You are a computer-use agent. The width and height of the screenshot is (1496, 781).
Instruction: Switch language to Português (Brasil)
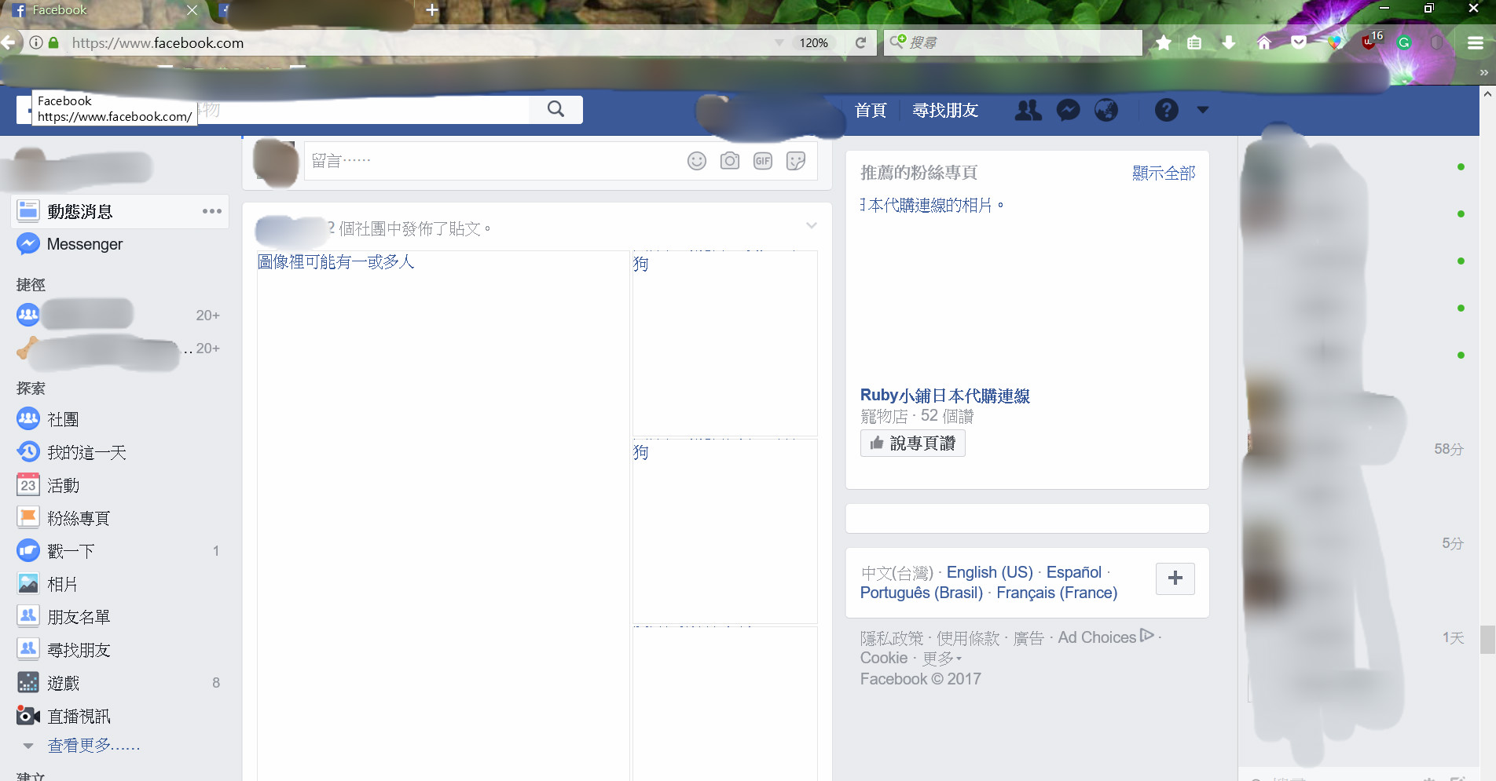coord(921,593)
